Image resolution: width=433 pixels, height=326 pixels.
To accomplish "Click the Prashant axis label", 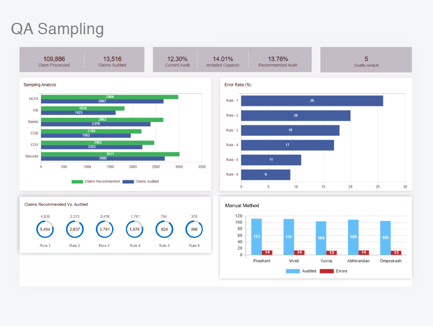I will 262,261.
